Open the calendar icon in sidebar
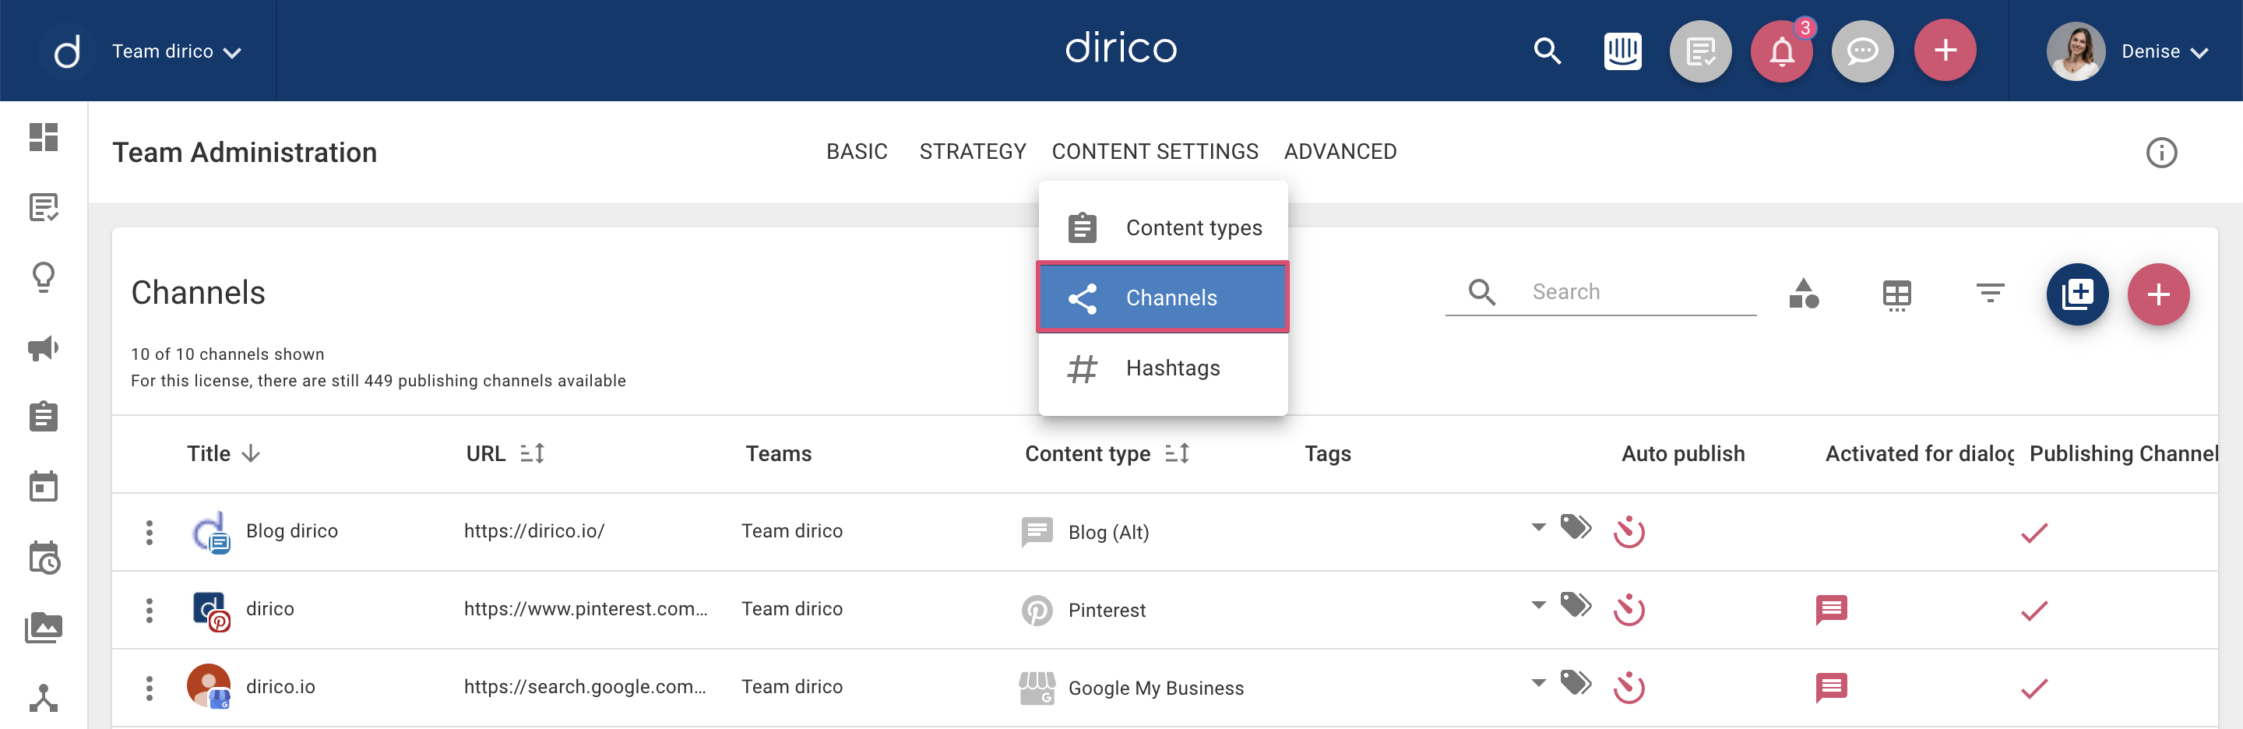2243x729 pixels. (44, 486)
